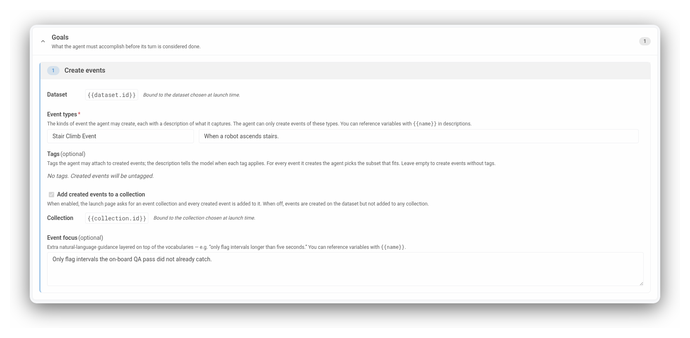Click the Dataset label

57,95
